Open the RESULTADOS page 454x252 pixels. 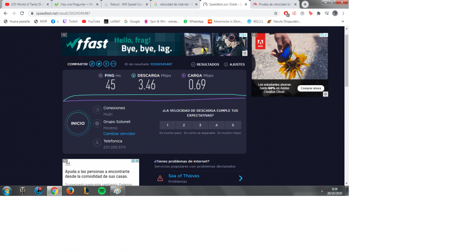[205, 65]
